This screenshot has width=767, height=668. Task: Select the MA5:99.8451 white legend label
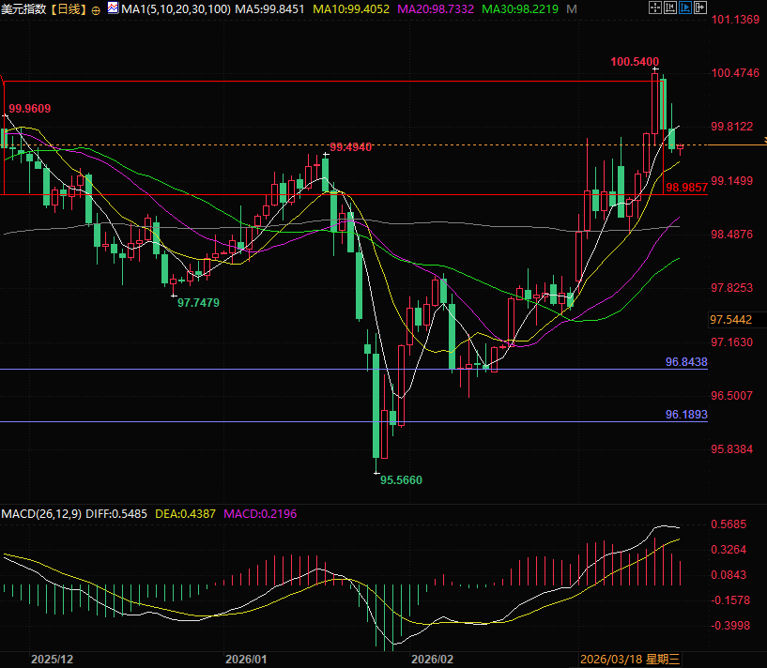[270, 9]
